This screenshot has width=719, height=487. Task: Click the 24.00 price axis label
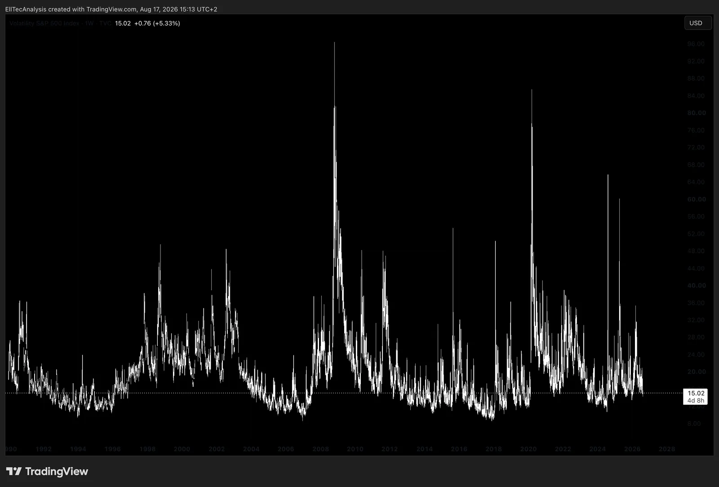(x=696, y=355)
